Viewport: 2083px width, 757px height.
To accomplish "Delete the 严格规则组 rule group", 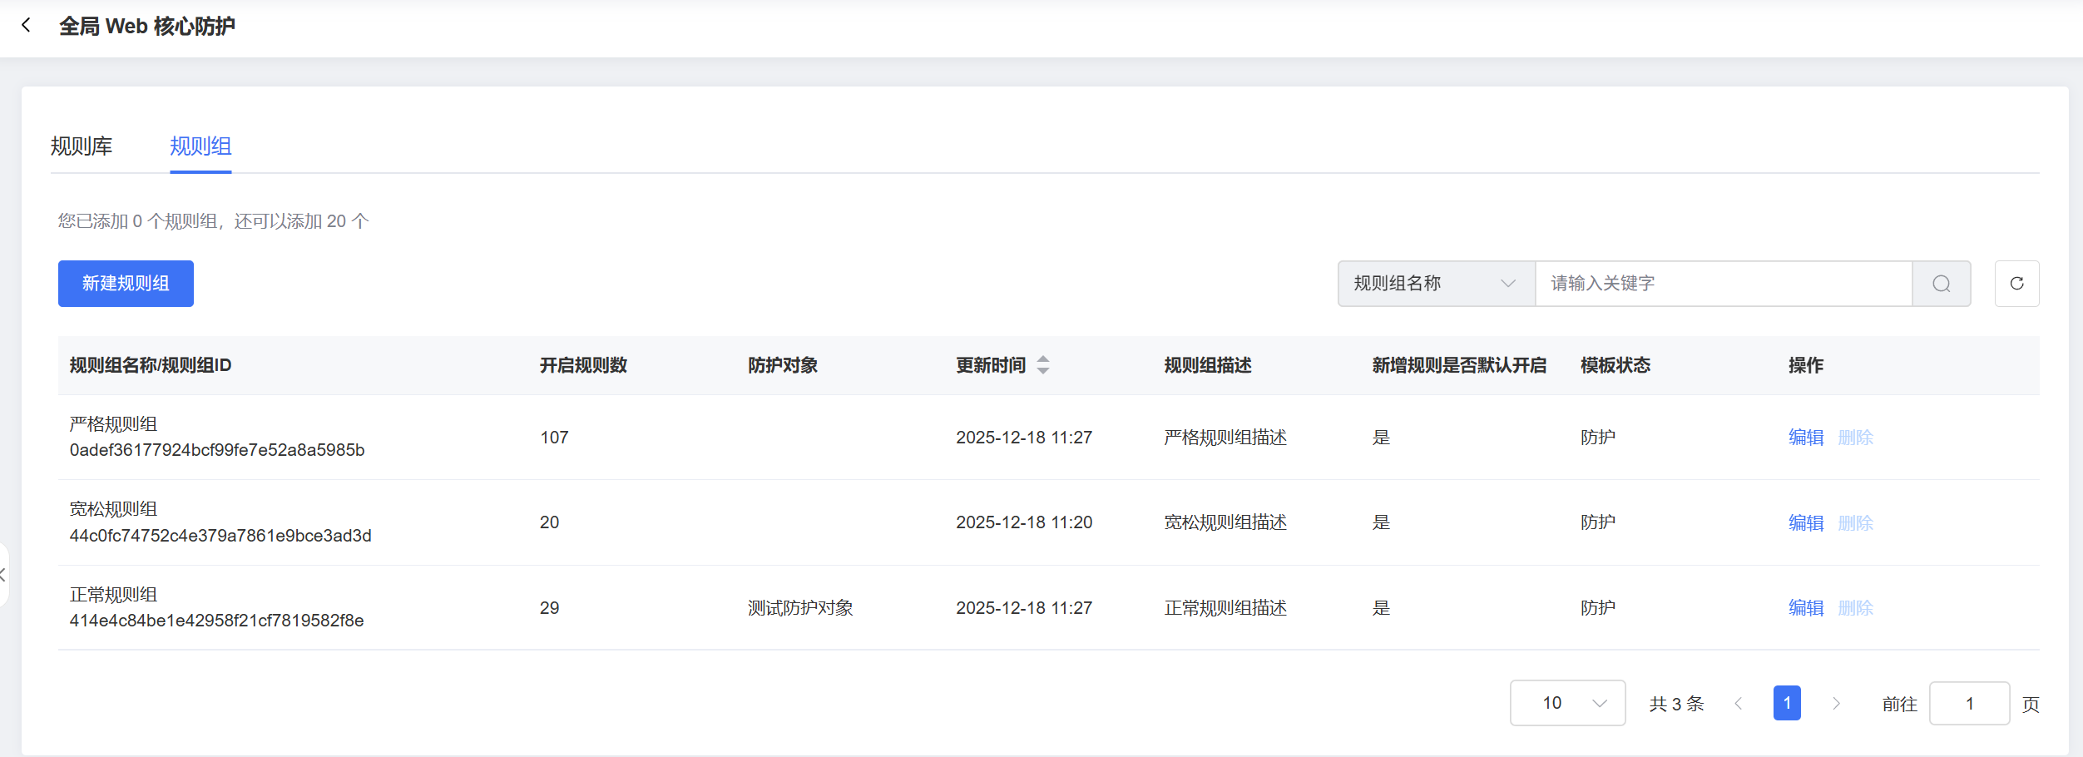I will tap(1855, 438).
